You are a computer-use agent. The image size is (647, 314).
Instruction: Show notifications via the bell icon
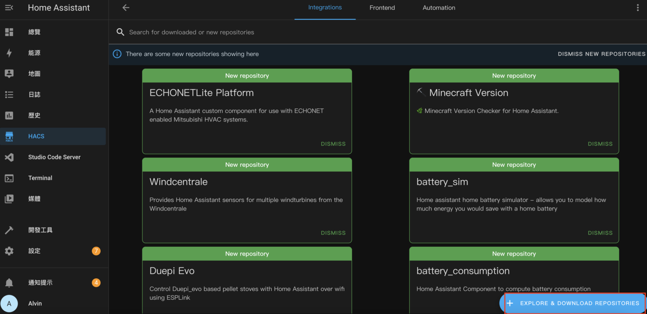[x=9, y=283]
